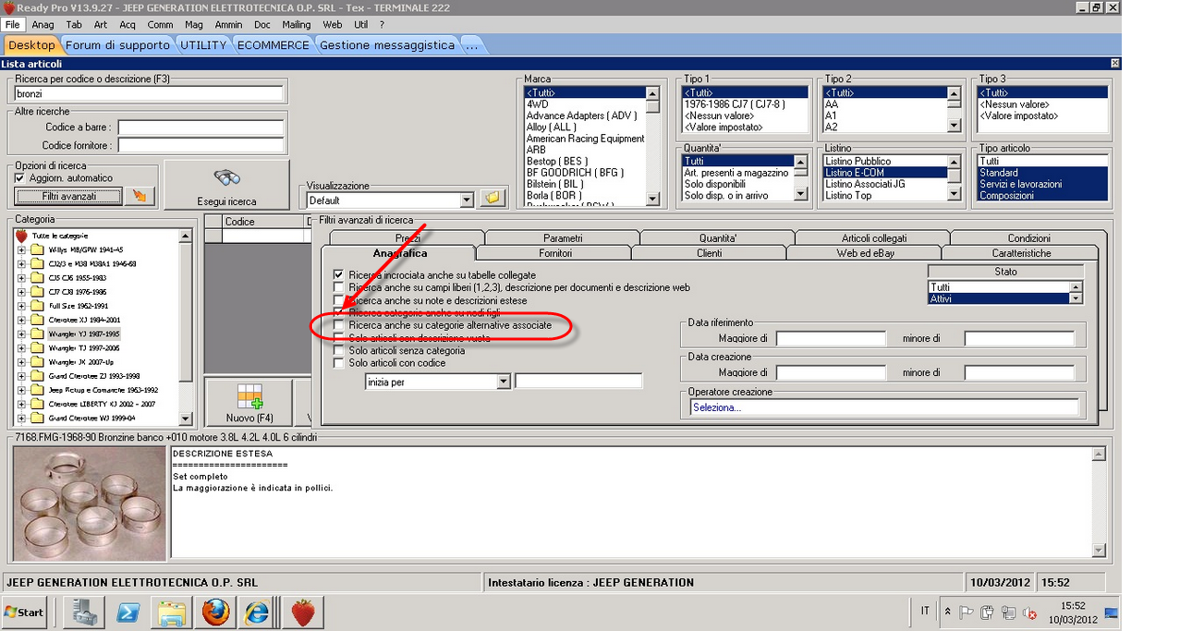Select Bestop ( BES ) in Marca list
The height and width of the screenshot is (631, 1204).
click(584, 162)
